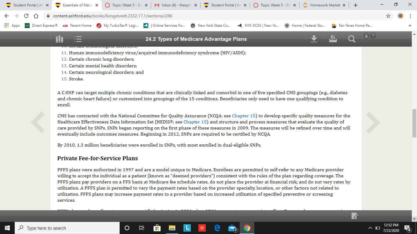Viewport: 417px width, 234px height.
Task: Open File Explorer from taskbar
Action: (172, 228)
